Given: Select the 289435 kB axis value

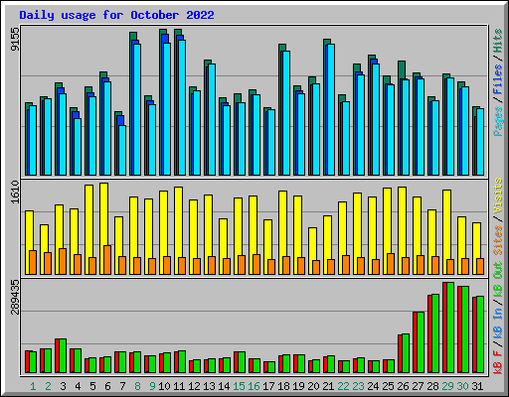Looking at the screenshot, I should [x=15, y=297].
